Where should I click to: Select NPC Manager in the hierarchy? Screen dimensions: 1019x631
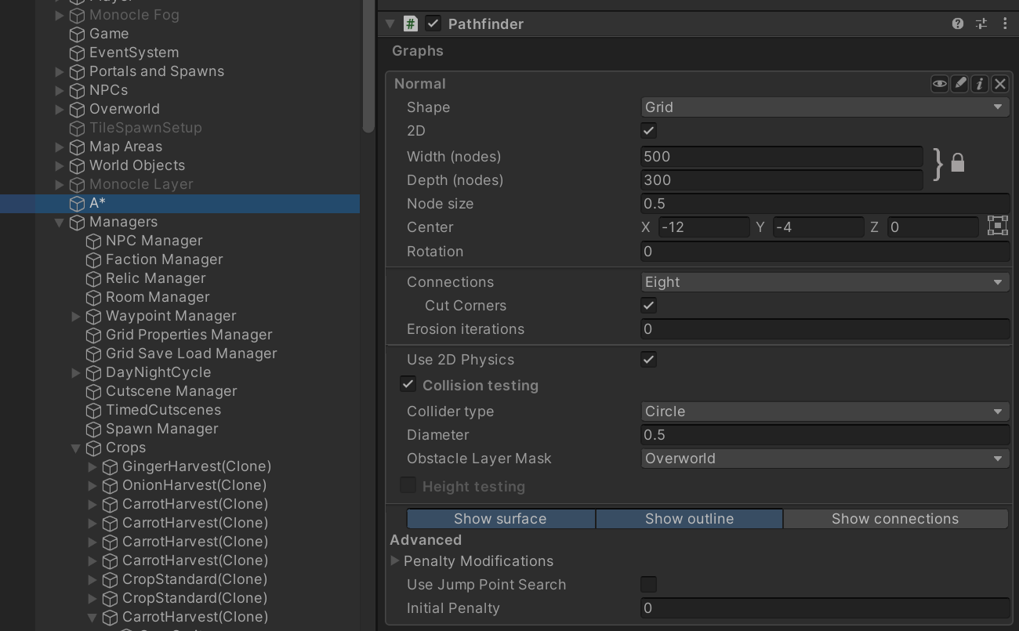coord(154,241)
